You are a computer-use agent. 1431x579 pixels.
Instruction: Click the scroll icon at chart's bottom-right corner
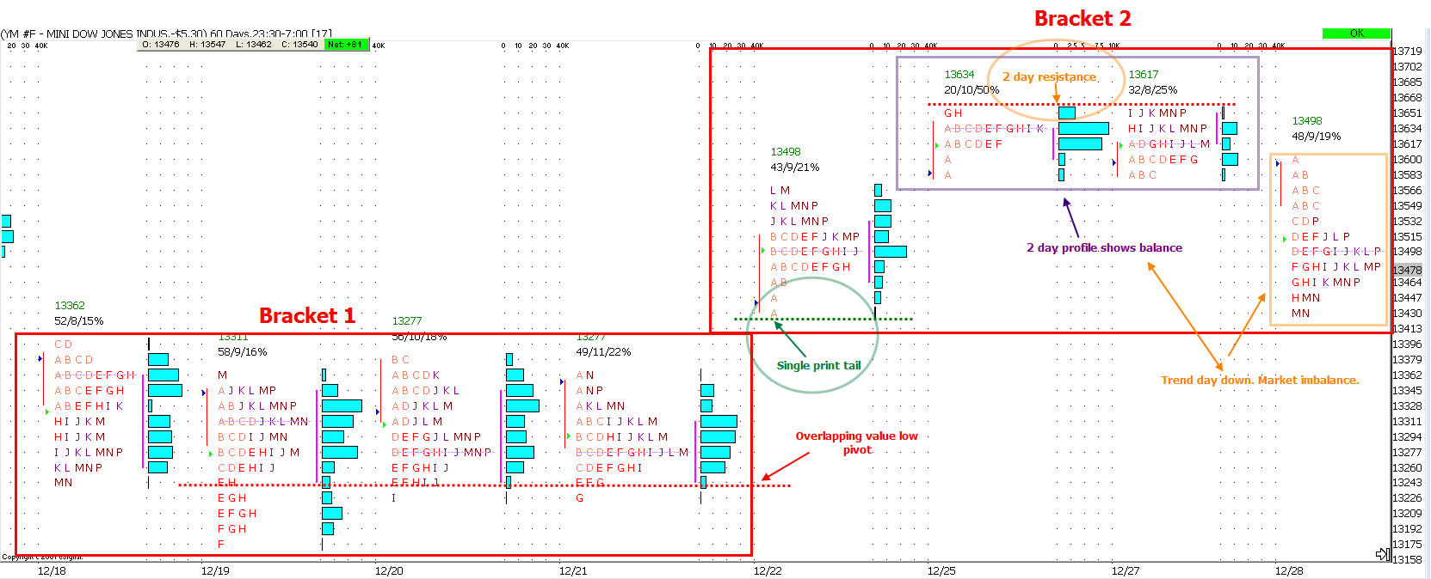(1383, 554)
